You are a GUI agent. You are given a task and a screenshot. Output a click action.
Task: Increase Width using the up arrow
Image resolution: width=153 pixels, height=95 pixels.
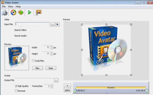51,46
